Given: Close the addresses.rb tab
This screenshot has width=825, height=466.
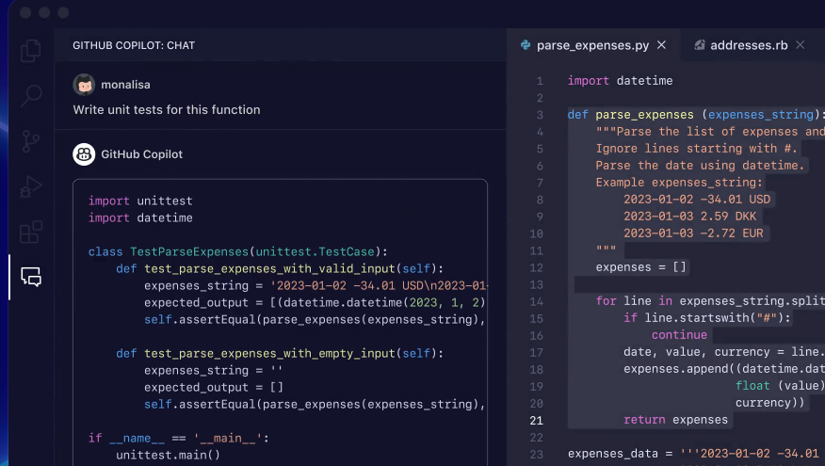Looking at the screenshot, I should tap(801, 45).
